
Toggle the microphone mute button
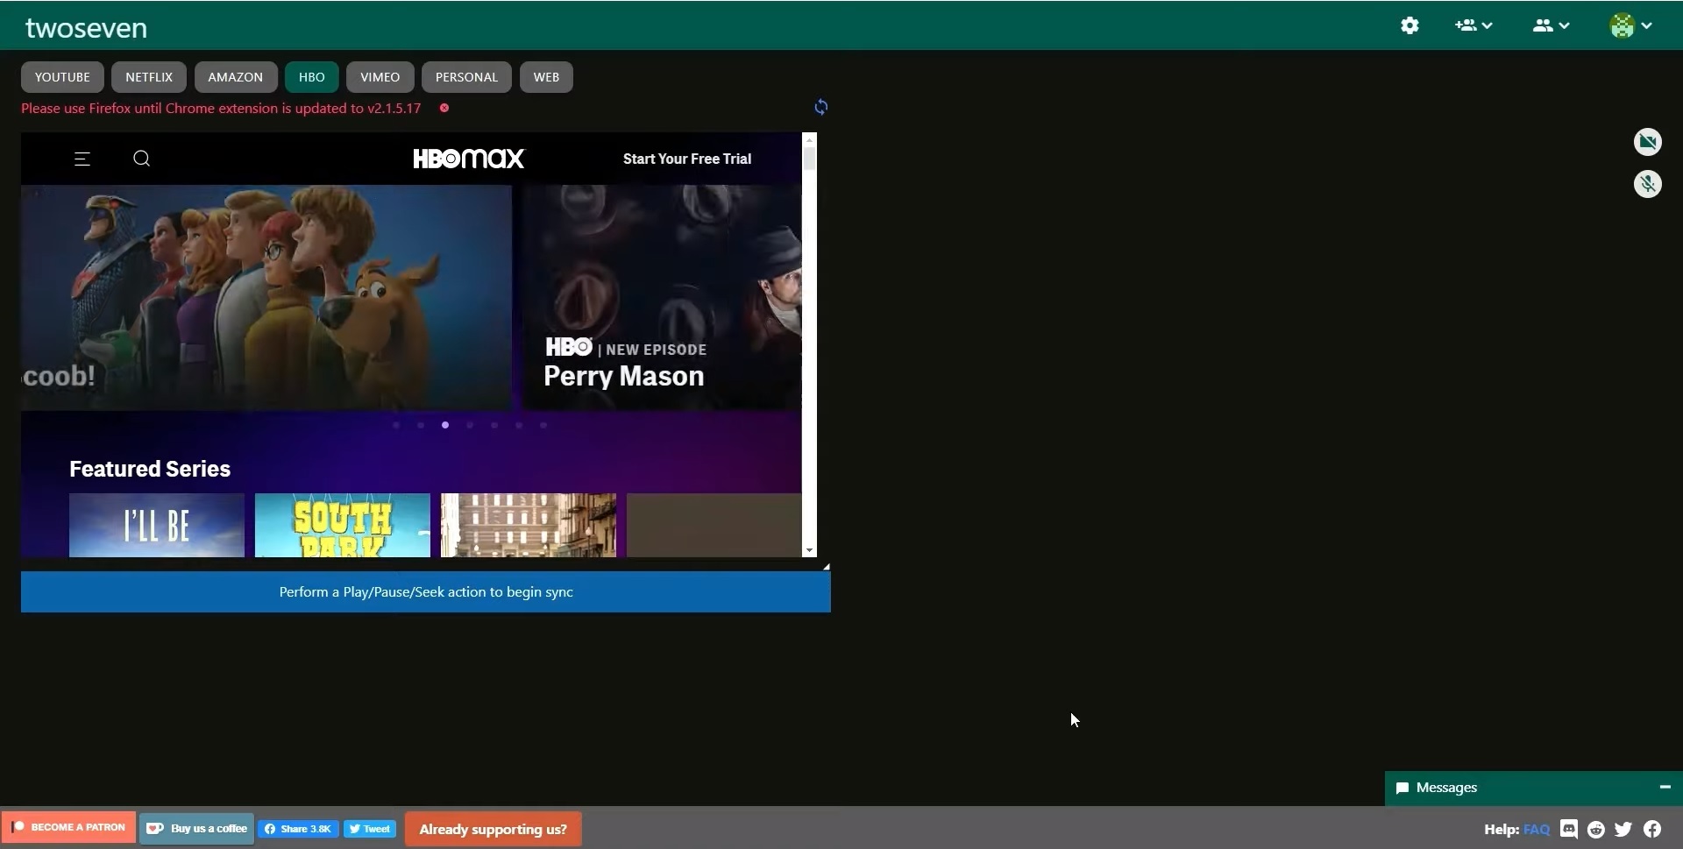1648,184
